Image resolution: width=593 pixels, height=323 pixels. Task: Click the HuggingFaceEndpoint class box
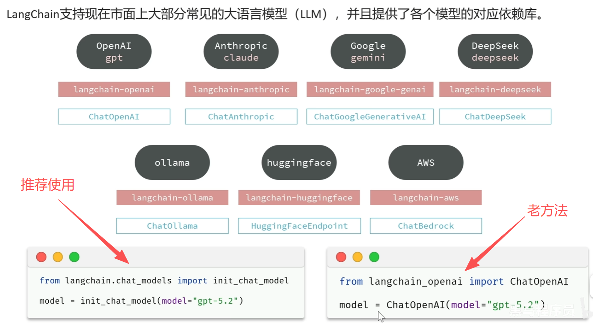point(299,226)
